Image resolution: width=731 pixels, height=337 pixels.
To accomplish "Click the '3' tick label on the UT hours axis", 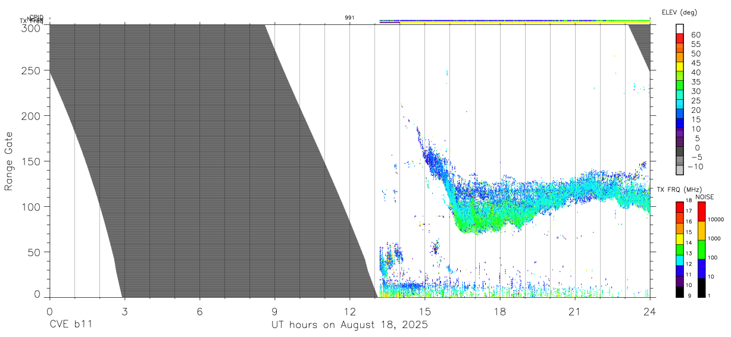I will (x=124, y=311).
